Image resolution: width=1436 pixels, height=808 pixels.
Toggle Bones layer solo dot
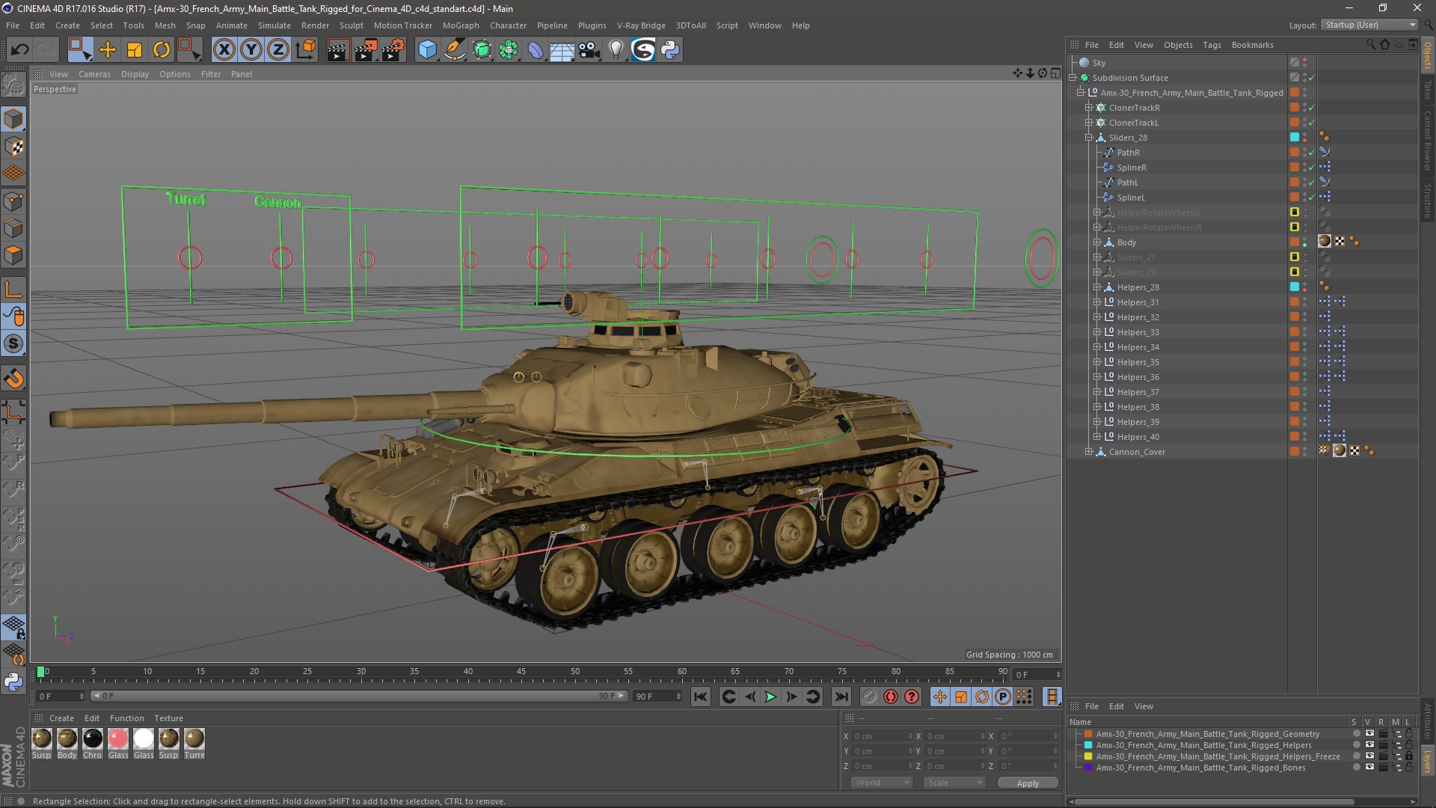click(x=1356, y=768)
